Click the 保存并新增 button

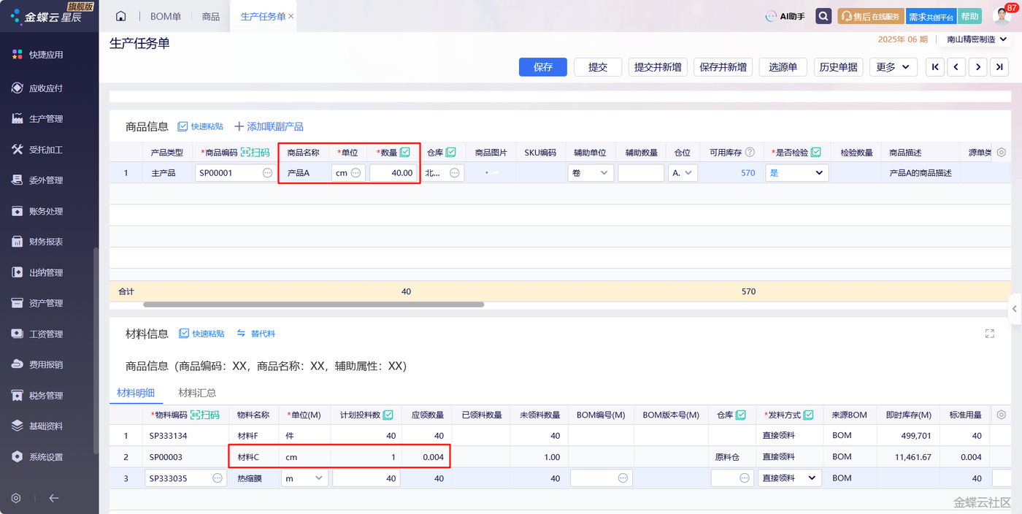723,67
